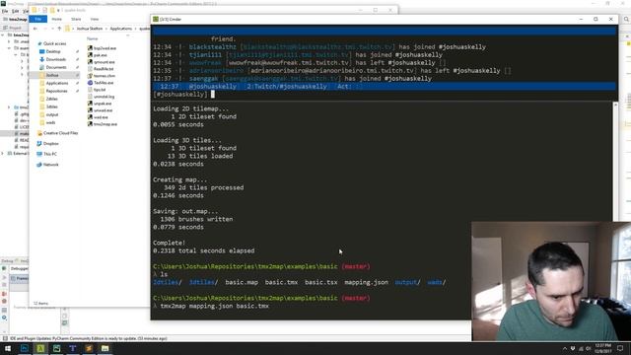Open PyCharm File menu
631x355 pixels.
pos(5,11)
